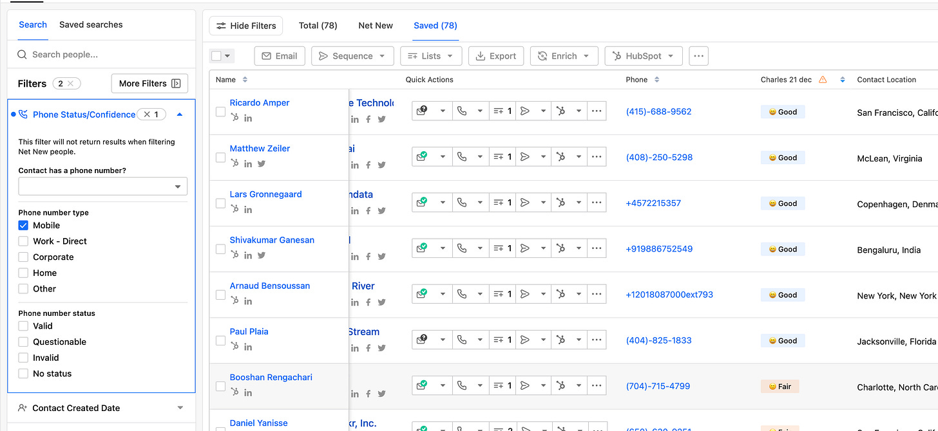Sort by Name column arrows
The width and height of the screenshot is (938, 431).
click(245, 80)
